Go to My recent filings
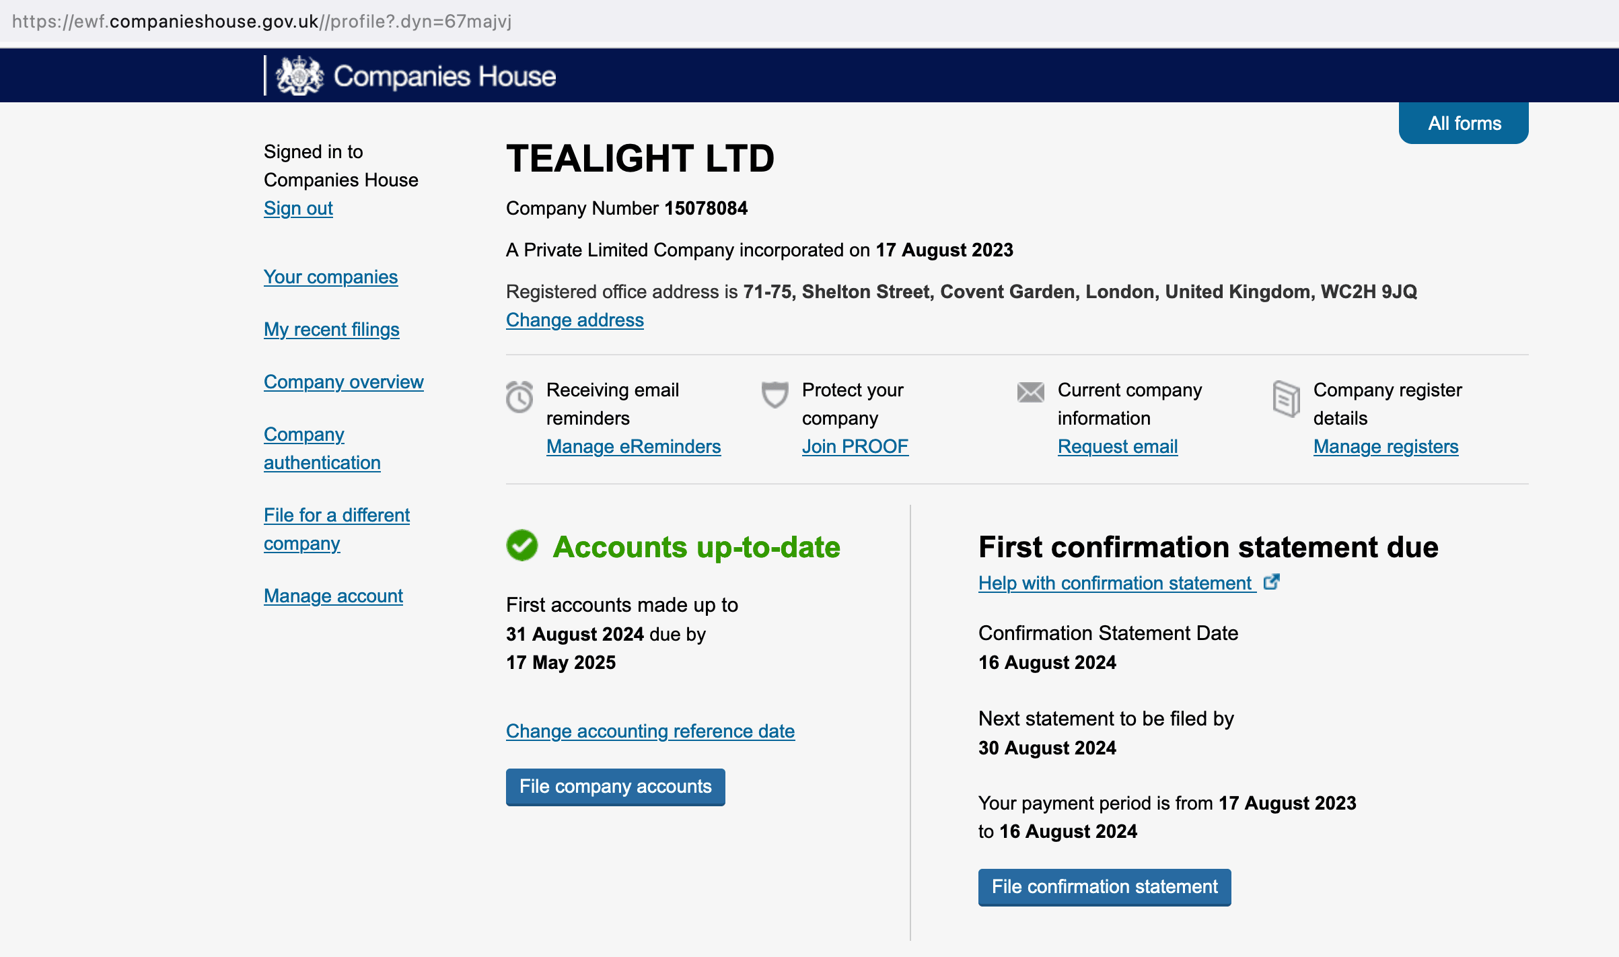Image resolution: width=1619 pixels, height=957 pixels. click(331, 330)
